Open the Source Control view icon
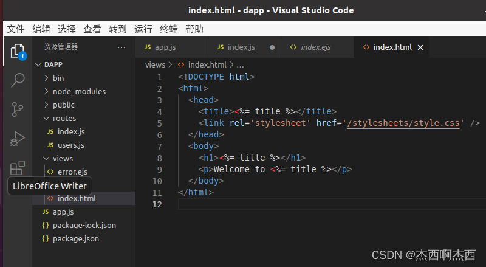This screenshot has width=486, height=267. 18,109
